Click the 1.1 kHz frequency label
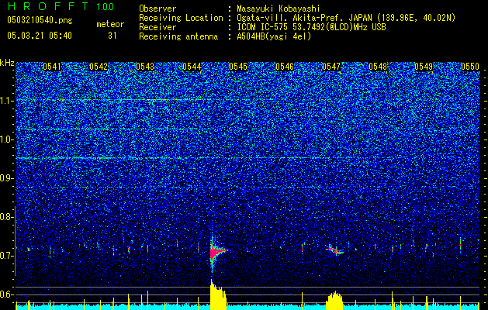 click(x=5, y=101)
